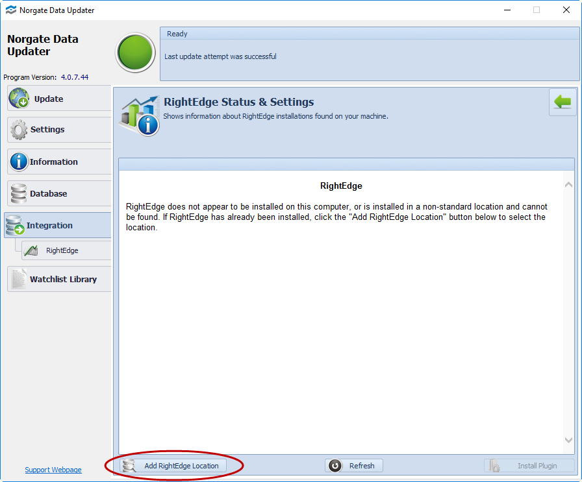Click the Norgate logo in title bar
The width and height of the screenshot is (582, 482).
(11, 10)
